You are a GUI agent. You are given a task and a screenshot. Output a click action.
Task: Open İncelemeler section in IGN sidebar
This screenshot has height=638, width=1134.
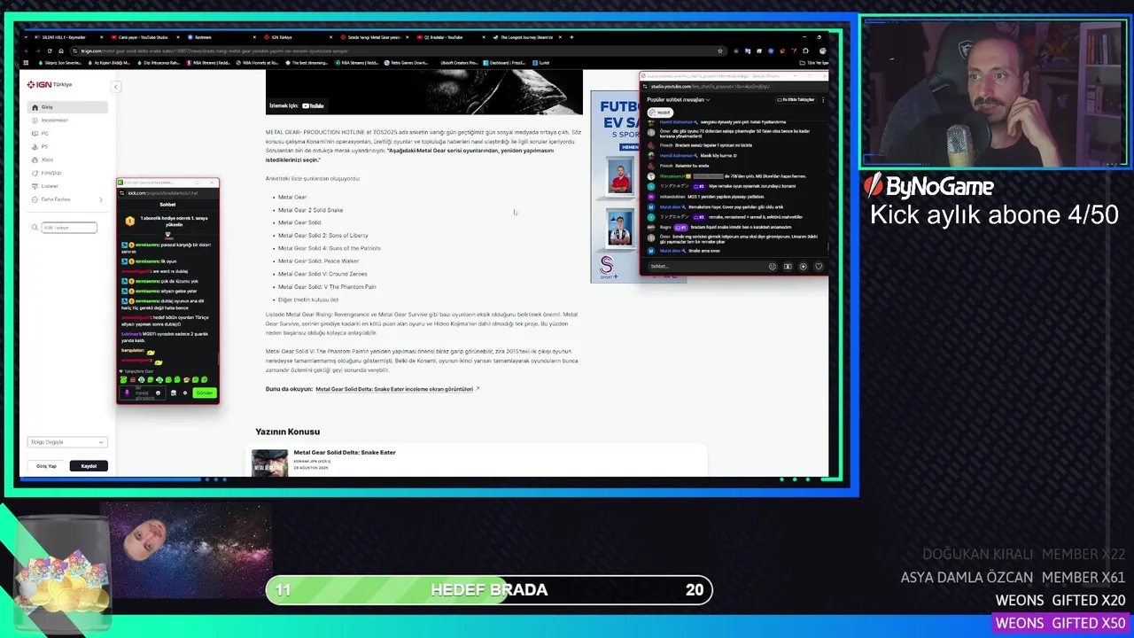pos(68,121)
